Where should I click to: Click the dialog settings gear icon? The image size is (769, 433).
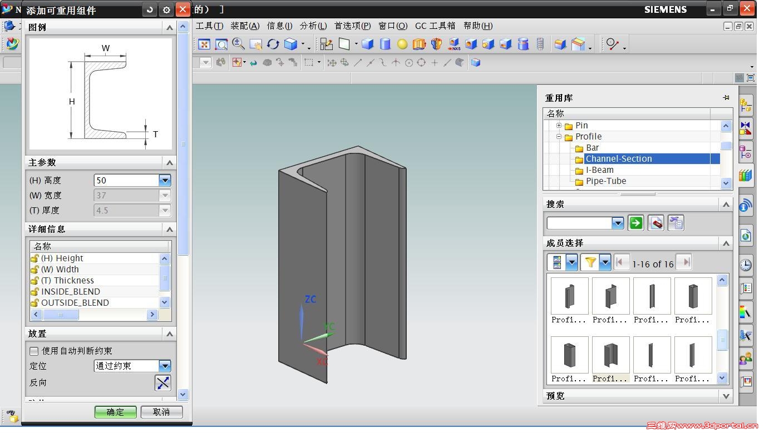point(166,9)
